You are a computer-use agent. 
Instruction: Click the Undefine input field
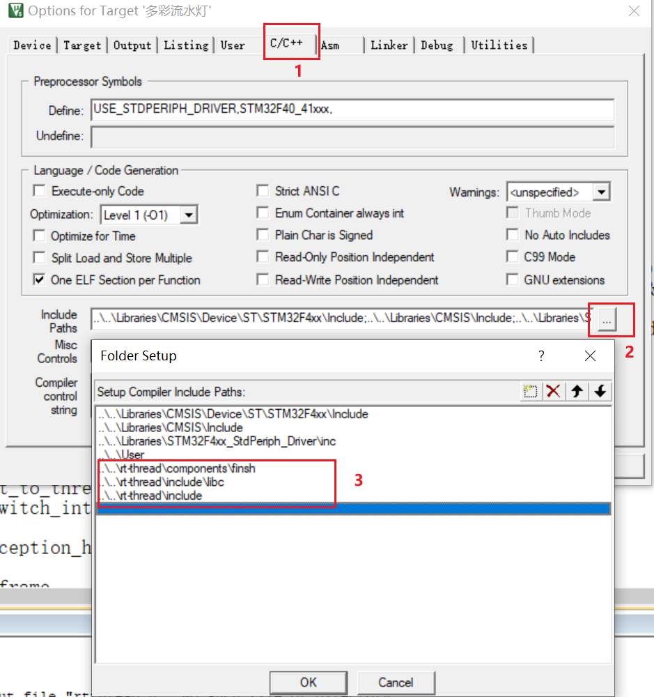352,136
